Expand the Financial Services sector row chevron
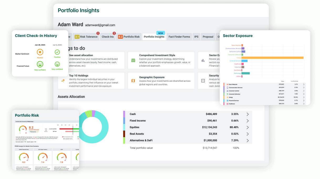 [x=304, y=100]
